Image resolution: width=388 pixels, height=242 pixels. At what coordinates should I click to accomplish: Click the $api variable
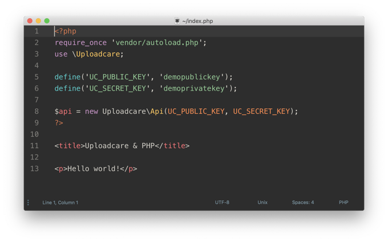click(63, 112)
